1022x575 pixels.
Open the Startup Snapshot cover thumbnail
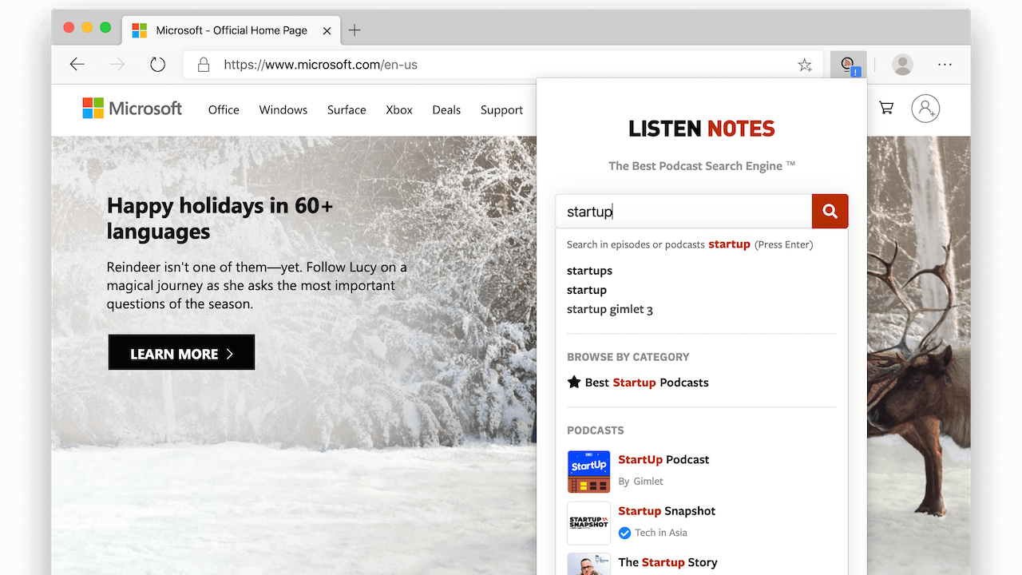pos(588,523)
